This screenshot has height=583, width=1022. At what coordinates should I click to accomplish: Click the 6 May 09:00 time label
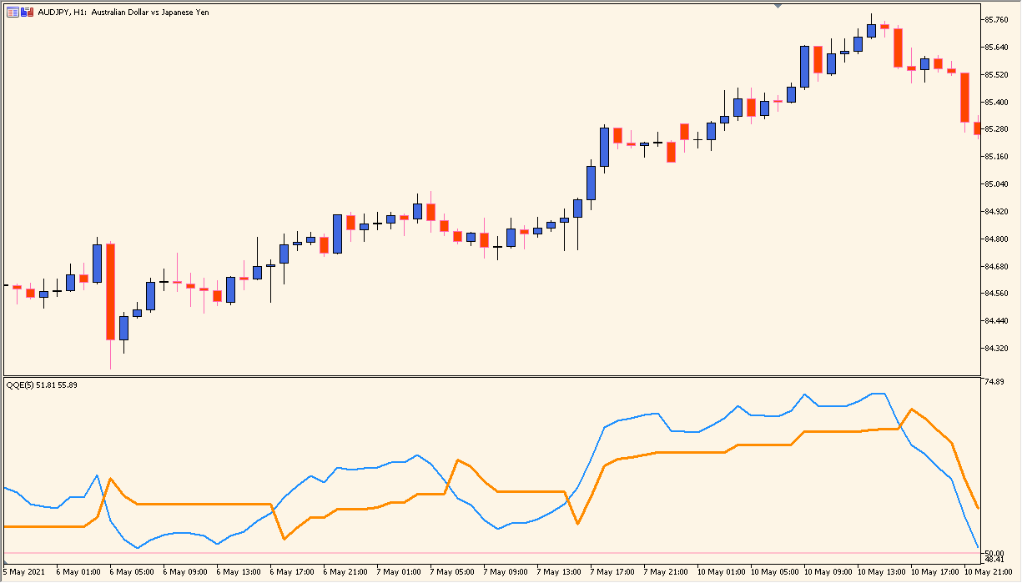(x=186, y=572)
